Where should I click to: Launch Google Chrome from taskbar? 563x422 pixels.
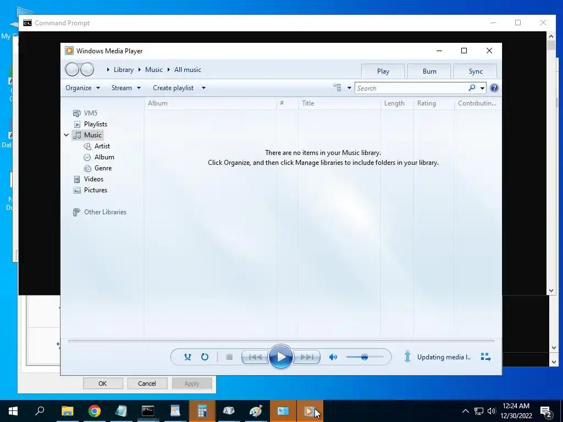[x=94, y=411]
